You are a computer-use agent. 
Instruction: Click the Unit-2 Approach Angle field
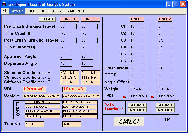click(x=87, y=56)
